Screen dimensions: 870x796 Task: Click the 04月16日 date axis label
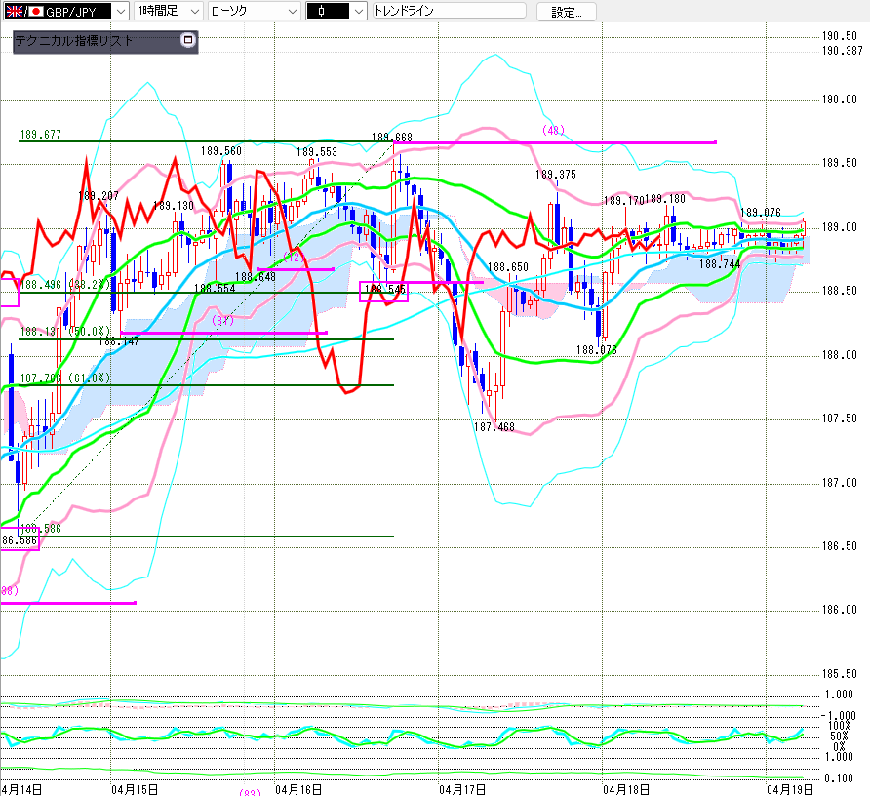tap(298, 789)
